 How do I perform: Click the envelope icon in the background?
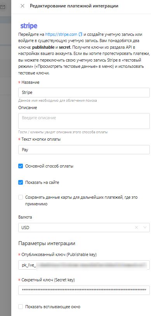pos(3,7)
